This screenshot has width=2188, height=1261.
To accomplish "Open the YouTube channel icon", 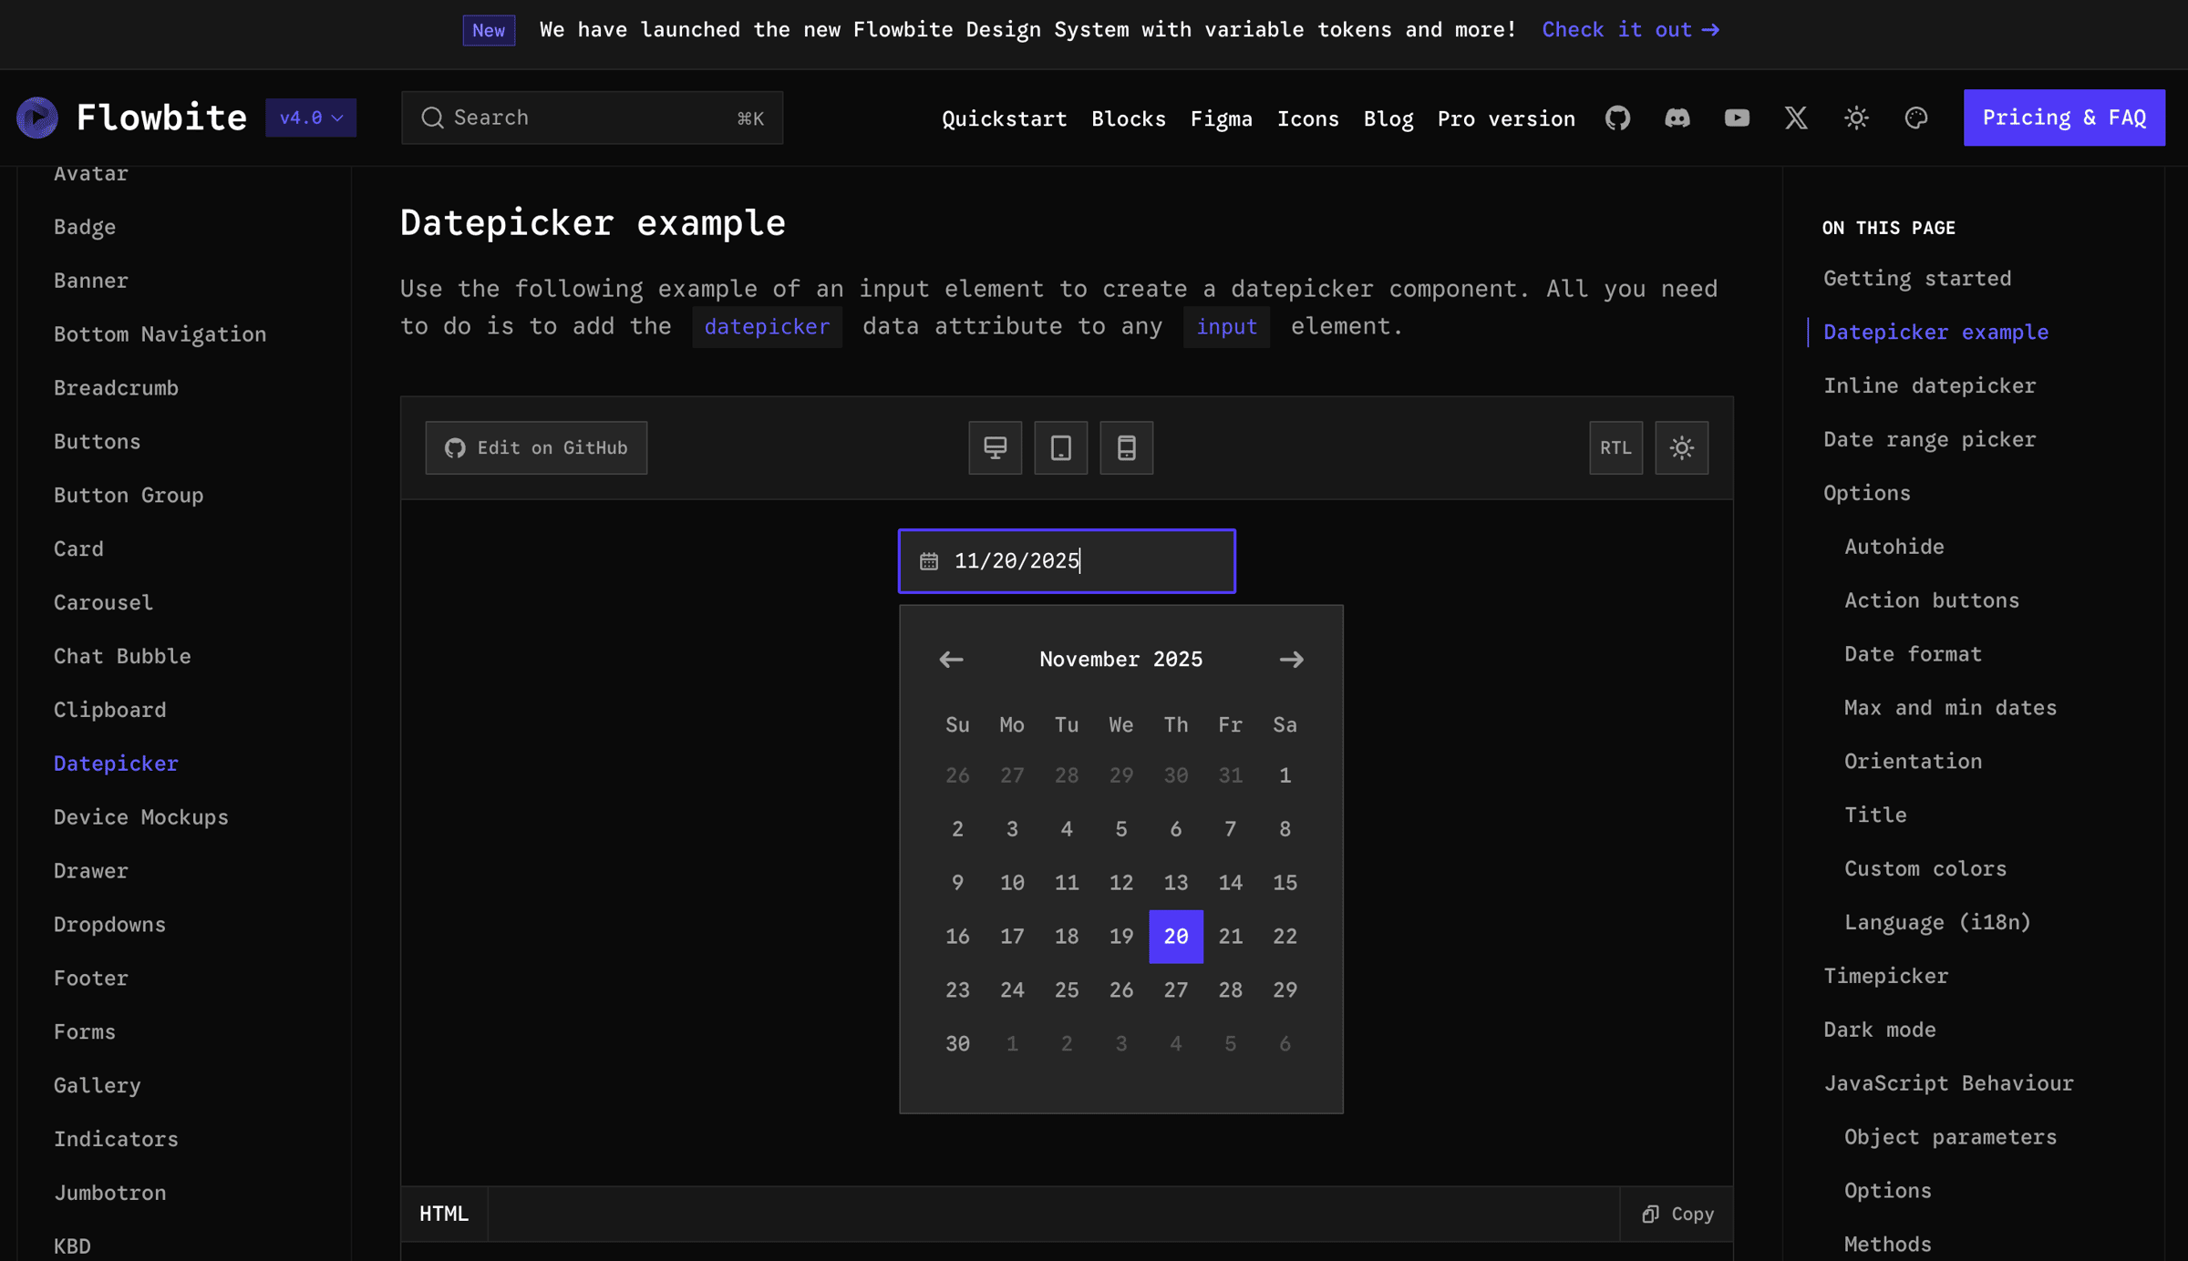I will pos(1736,118).
